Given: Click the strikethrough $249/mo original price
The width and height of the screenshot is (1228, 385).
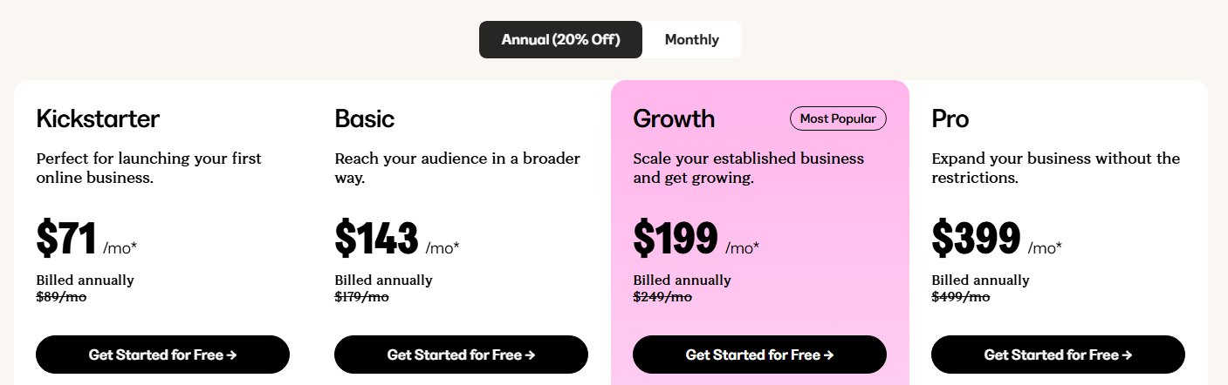Looking at the screenshot, I should click(662, 297).
